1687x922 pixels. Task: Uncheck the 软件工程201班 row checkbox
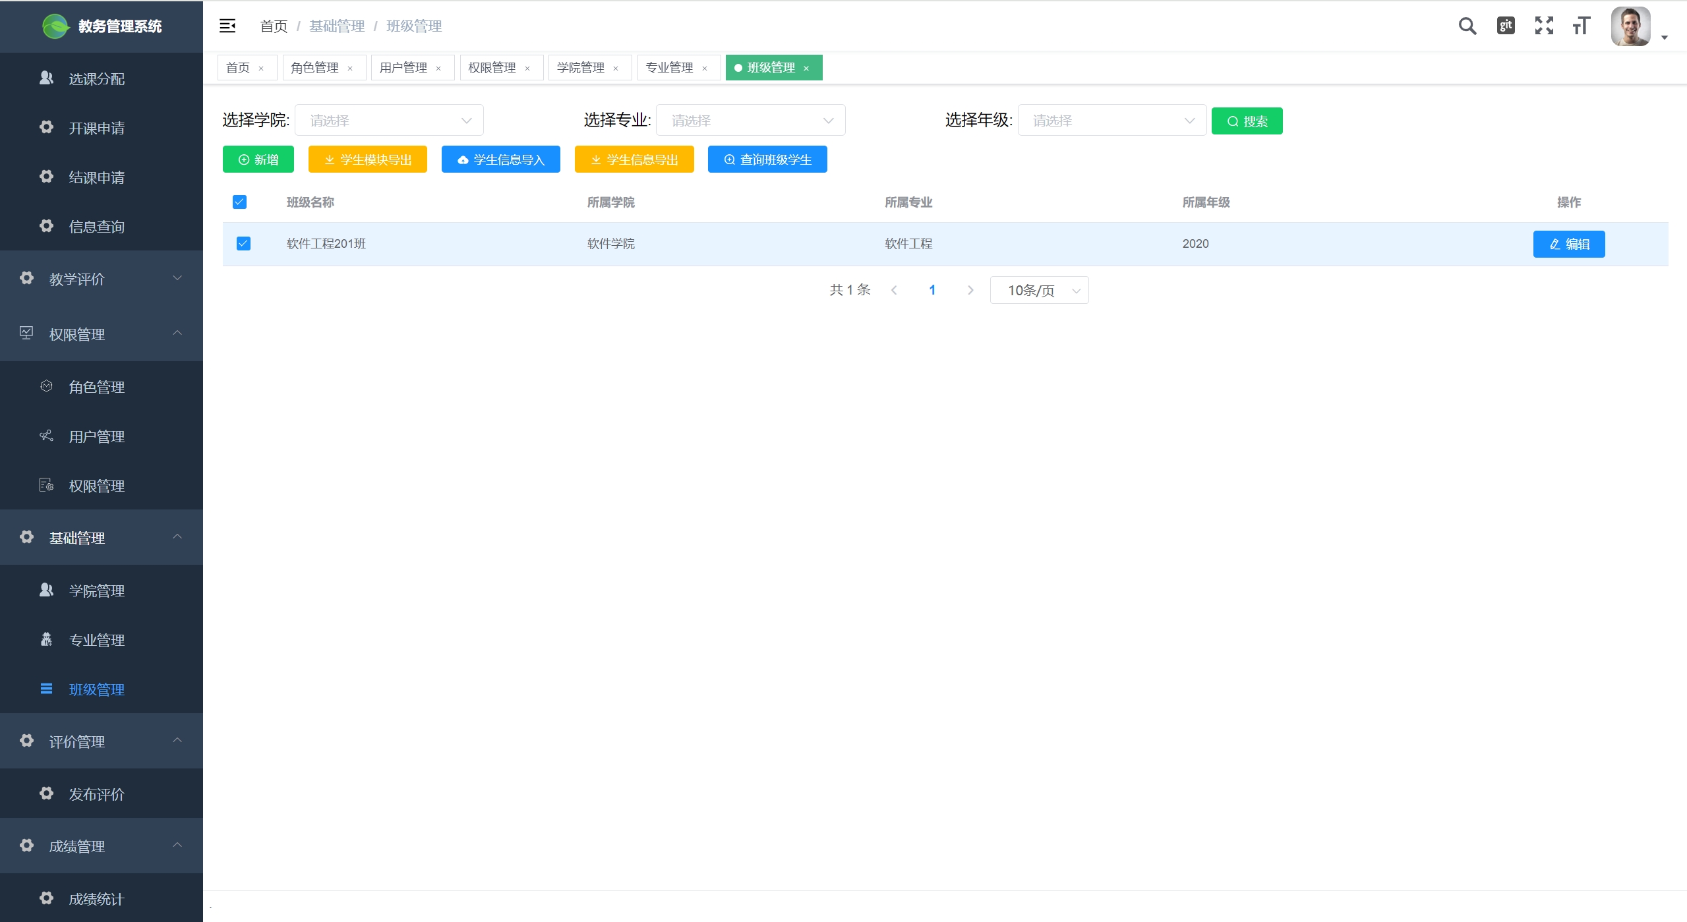click(x=243, y=244)
